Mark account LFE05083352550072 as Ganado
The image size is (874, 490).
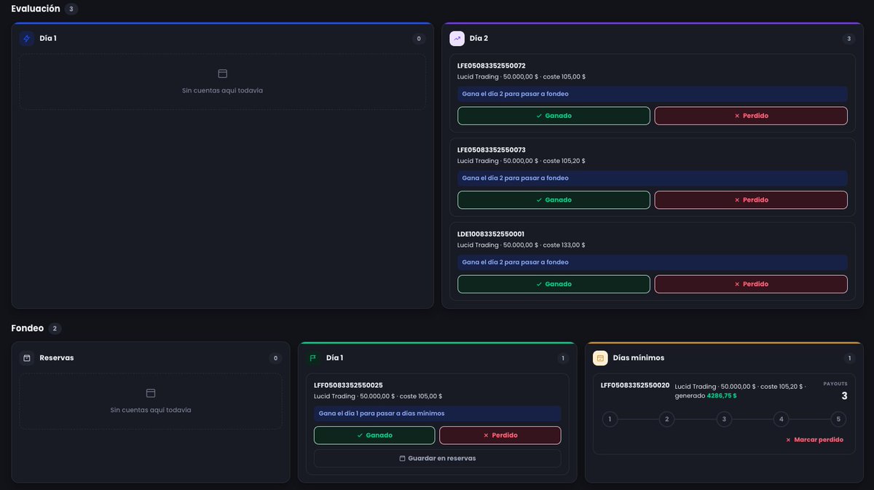(x=554, y=116)
